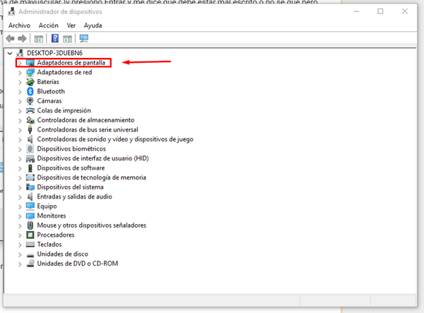Select Controladoras de bus serie universal label
Viewport: 424px width, 313px height.
coord(88,130)
